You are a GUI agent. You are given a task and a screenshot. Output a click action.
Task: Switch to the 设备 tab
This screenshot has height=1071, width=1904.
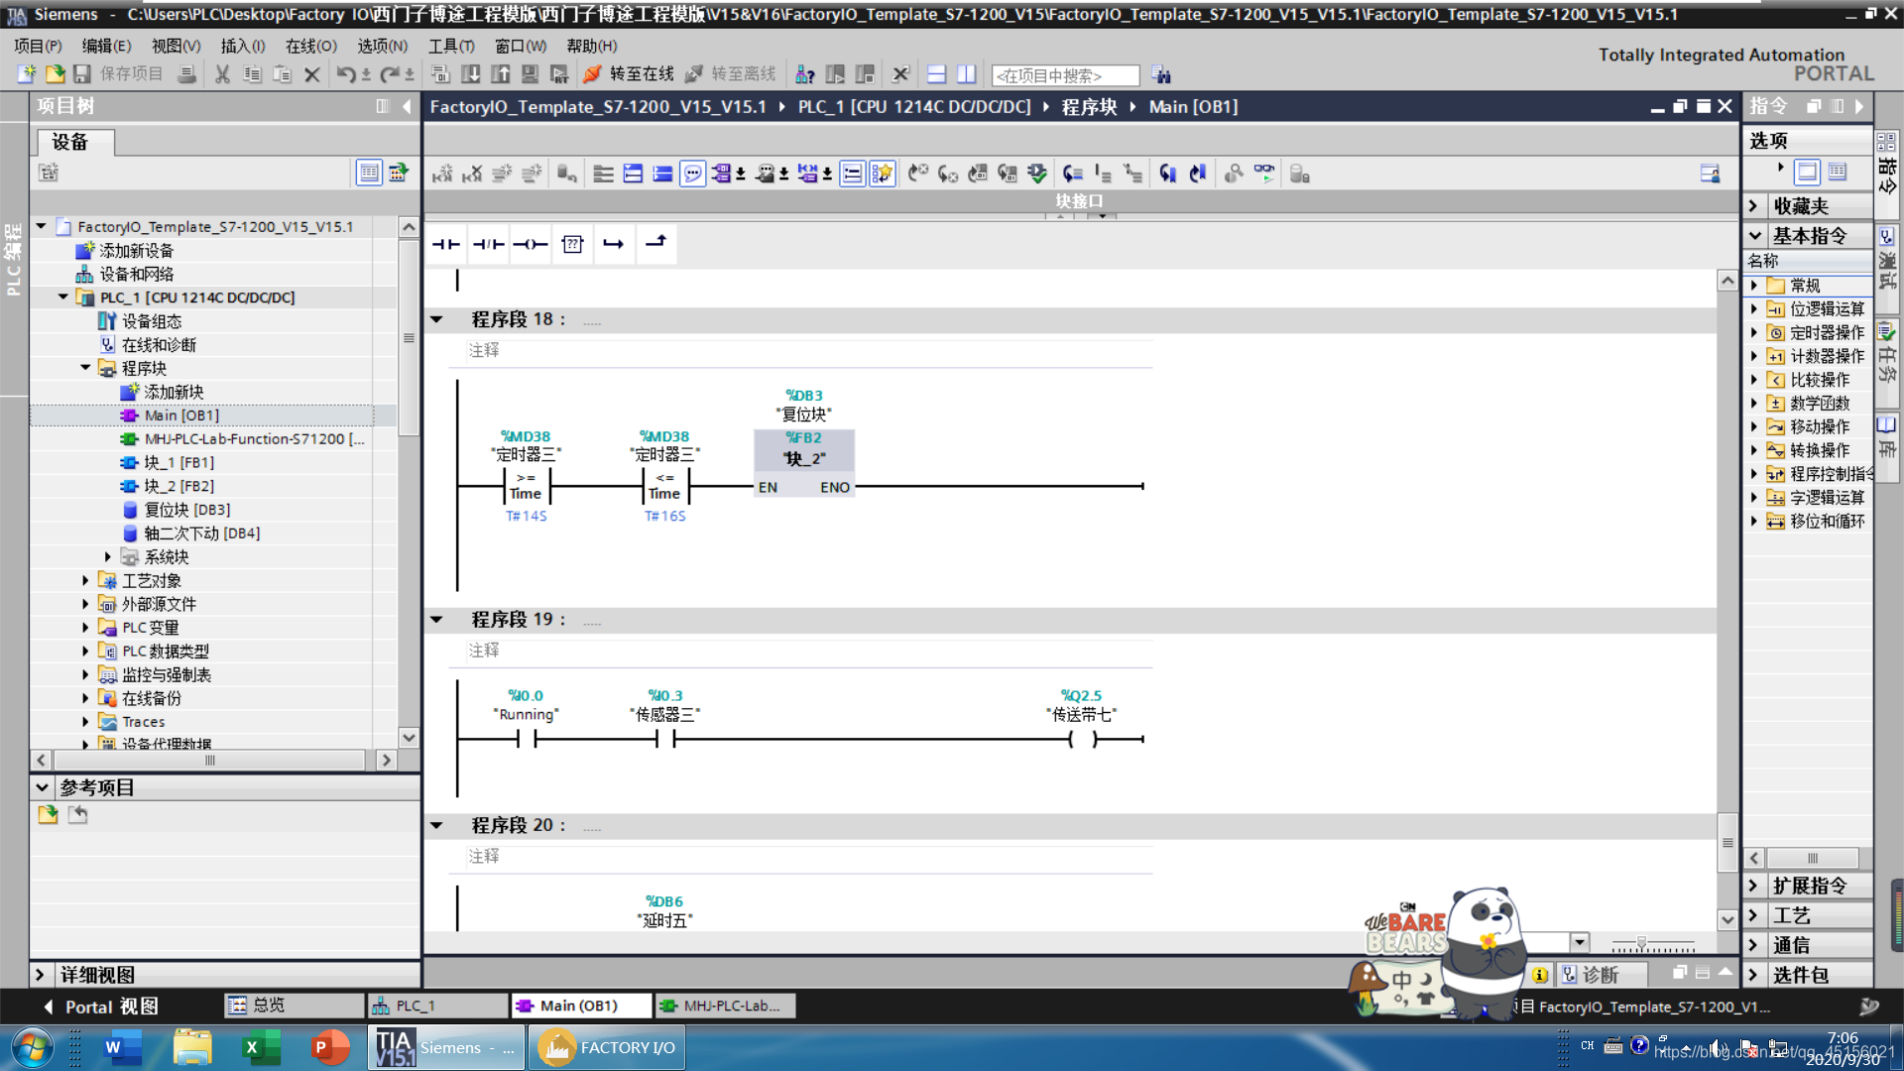(x=75, y=142)
